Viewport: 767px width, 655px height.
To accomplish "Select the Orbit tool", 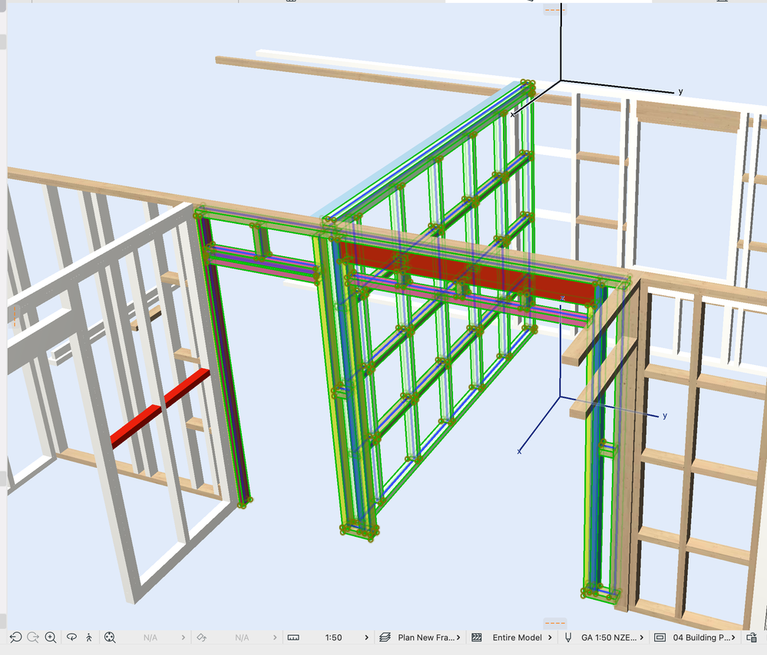I will pyautogui.click(x=72, y=637).
